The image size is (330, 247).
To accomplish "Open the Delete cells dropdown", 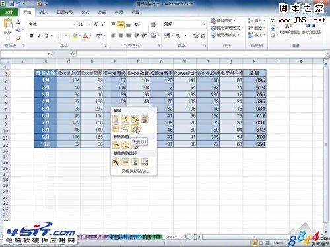I will (257, 28).
